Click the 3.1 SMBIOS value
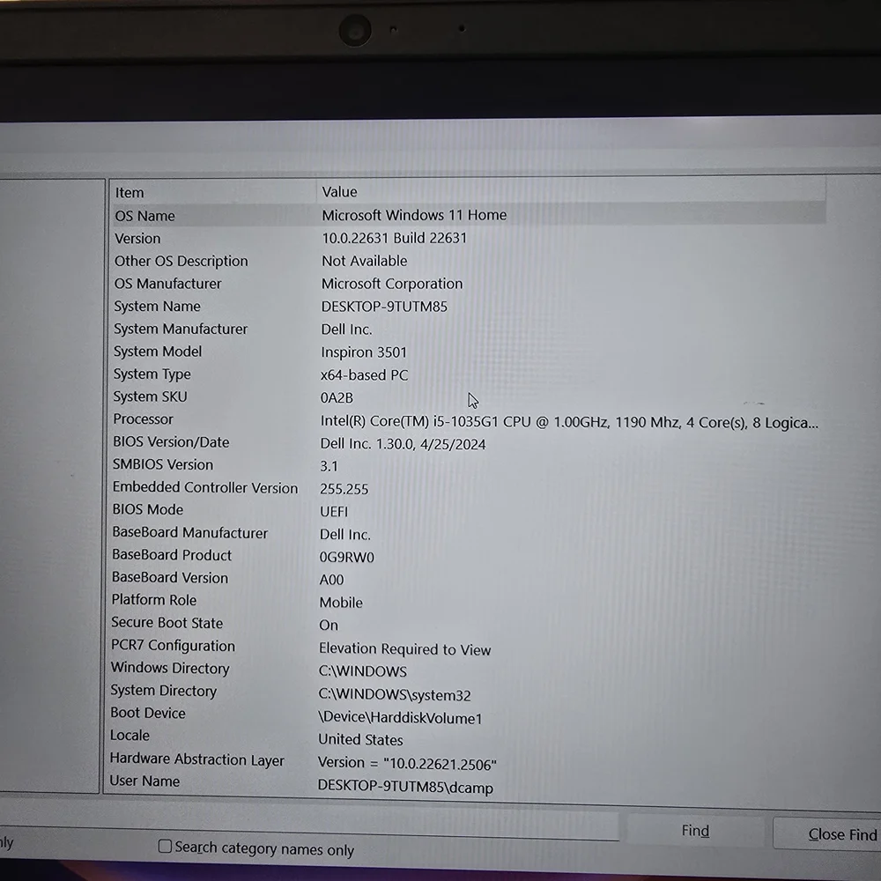The width and height of the screenshot is (881, 881). (329, 466)
